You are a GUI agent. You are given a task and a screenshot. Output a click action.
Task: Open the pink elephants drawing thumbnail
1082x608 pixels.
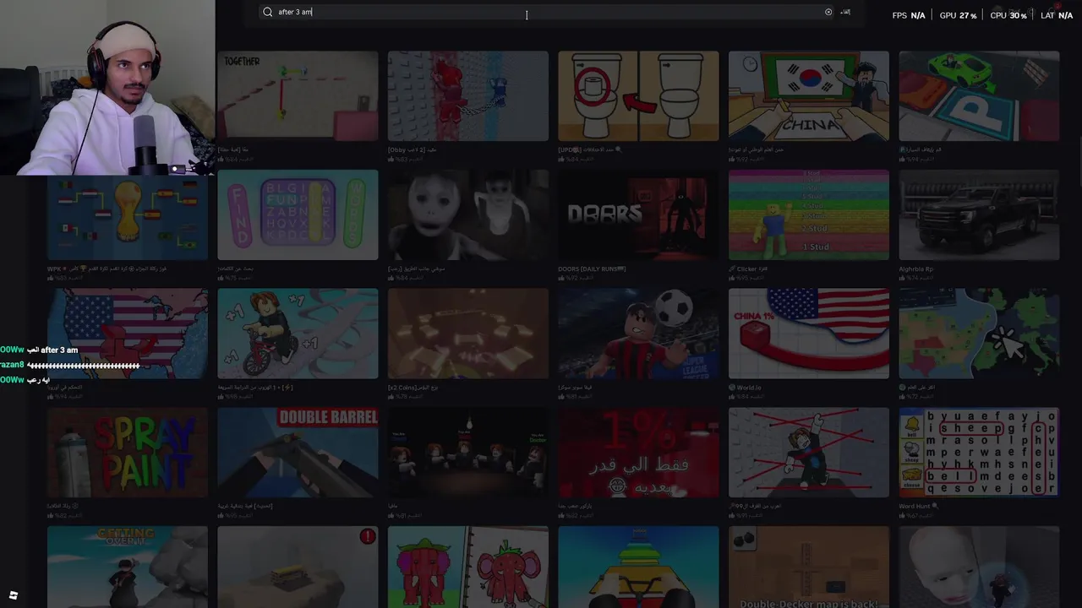pyautogui.click(x=467, y=567)
